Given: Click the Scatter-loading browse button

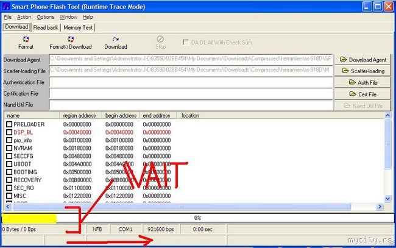Looking at the screenshot, I should point(362,71).
